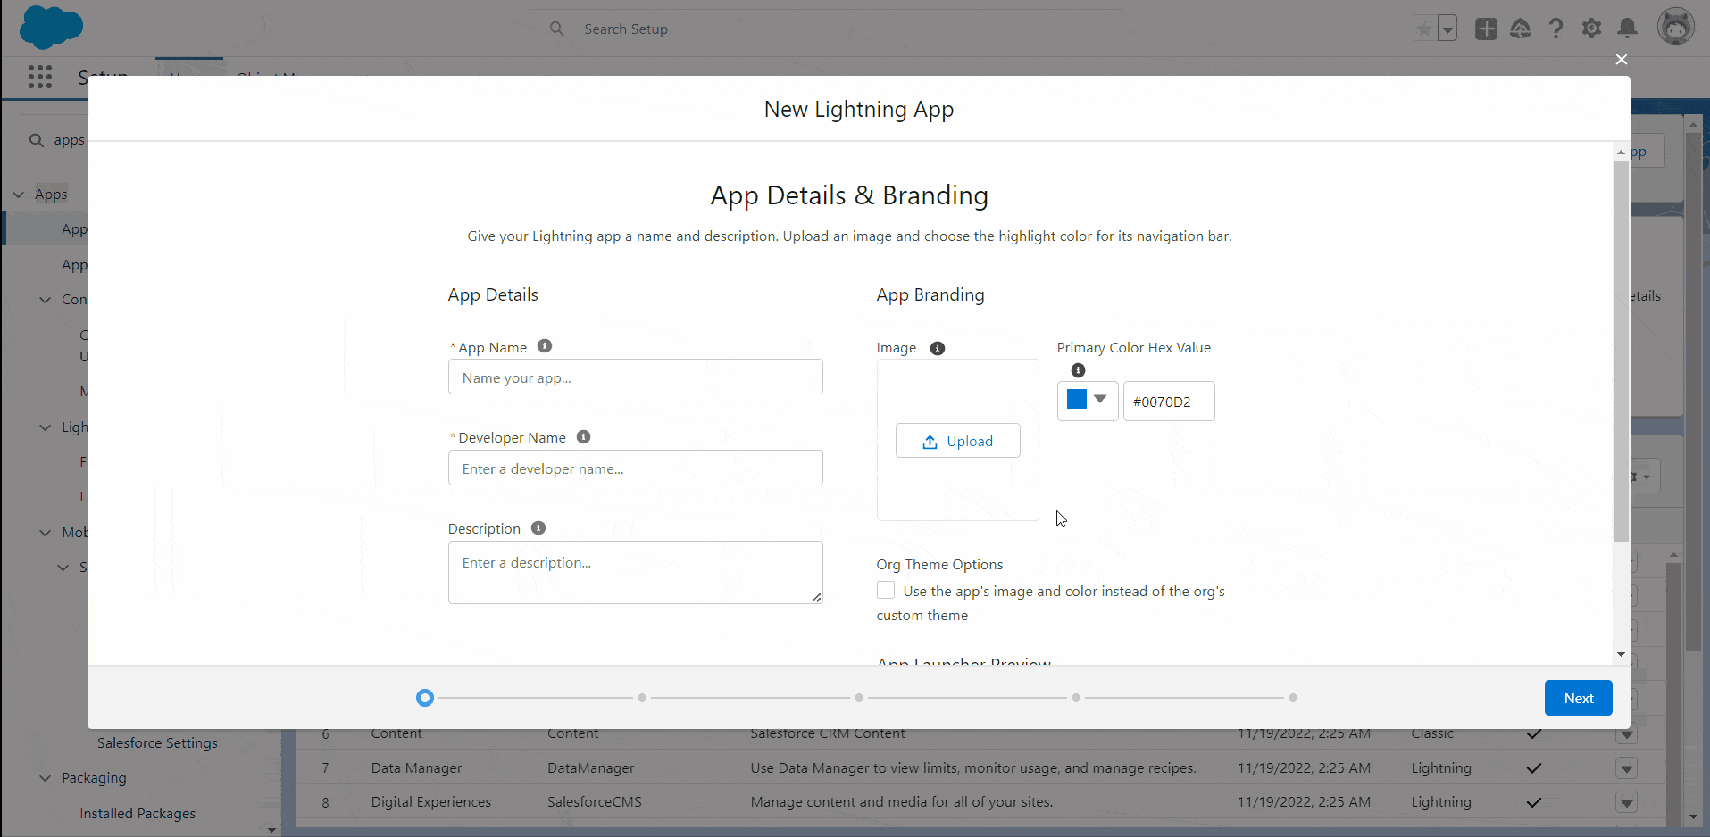
Task: Click the favorites star icon
Action: coord(1424,29)
